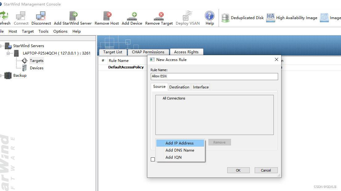This screenshot has height=191, width=341.
Task: Click the Add Device icon
Action: [132, 16]
